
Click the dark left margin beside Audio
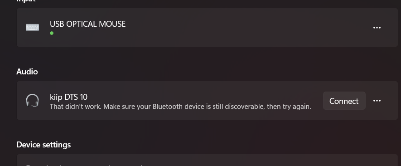[8, 72]
